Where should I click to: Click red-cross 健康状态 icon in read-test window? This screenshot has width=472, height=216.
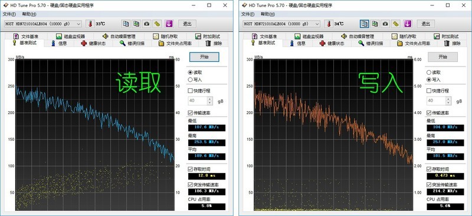click(x=84, y=44)
